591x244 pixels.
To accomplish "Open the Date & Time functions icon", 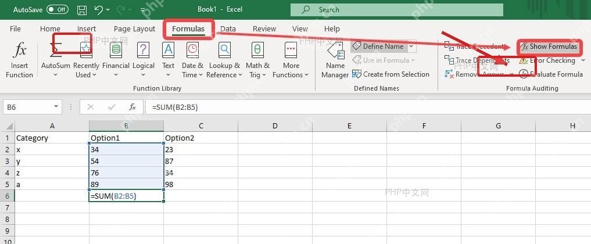I will 192,49.
